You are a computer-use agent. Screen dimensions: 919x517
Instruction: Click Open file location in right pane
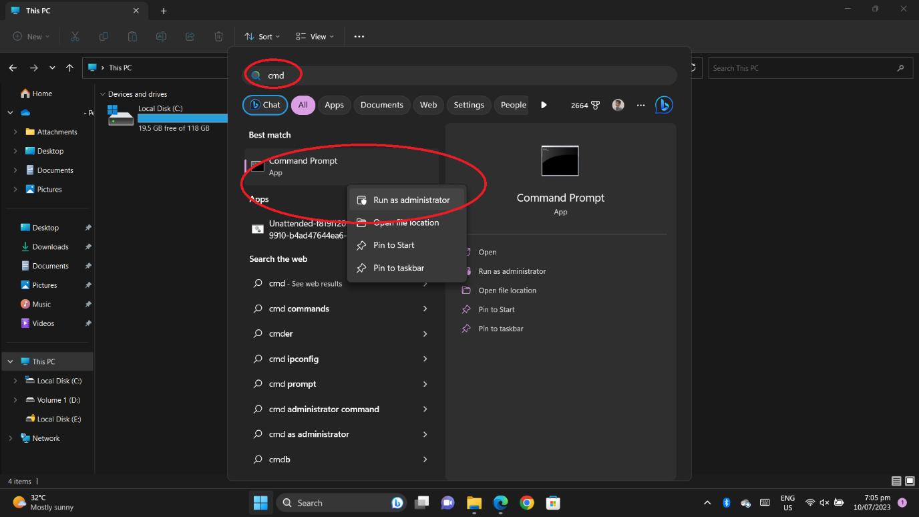point(507,291)
